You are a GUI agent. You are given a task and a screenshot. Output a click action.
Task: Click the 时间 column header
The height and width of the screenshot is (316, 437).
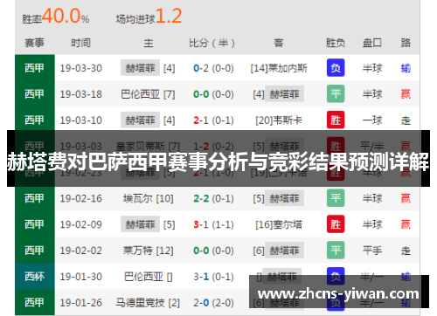coord(80,43)
